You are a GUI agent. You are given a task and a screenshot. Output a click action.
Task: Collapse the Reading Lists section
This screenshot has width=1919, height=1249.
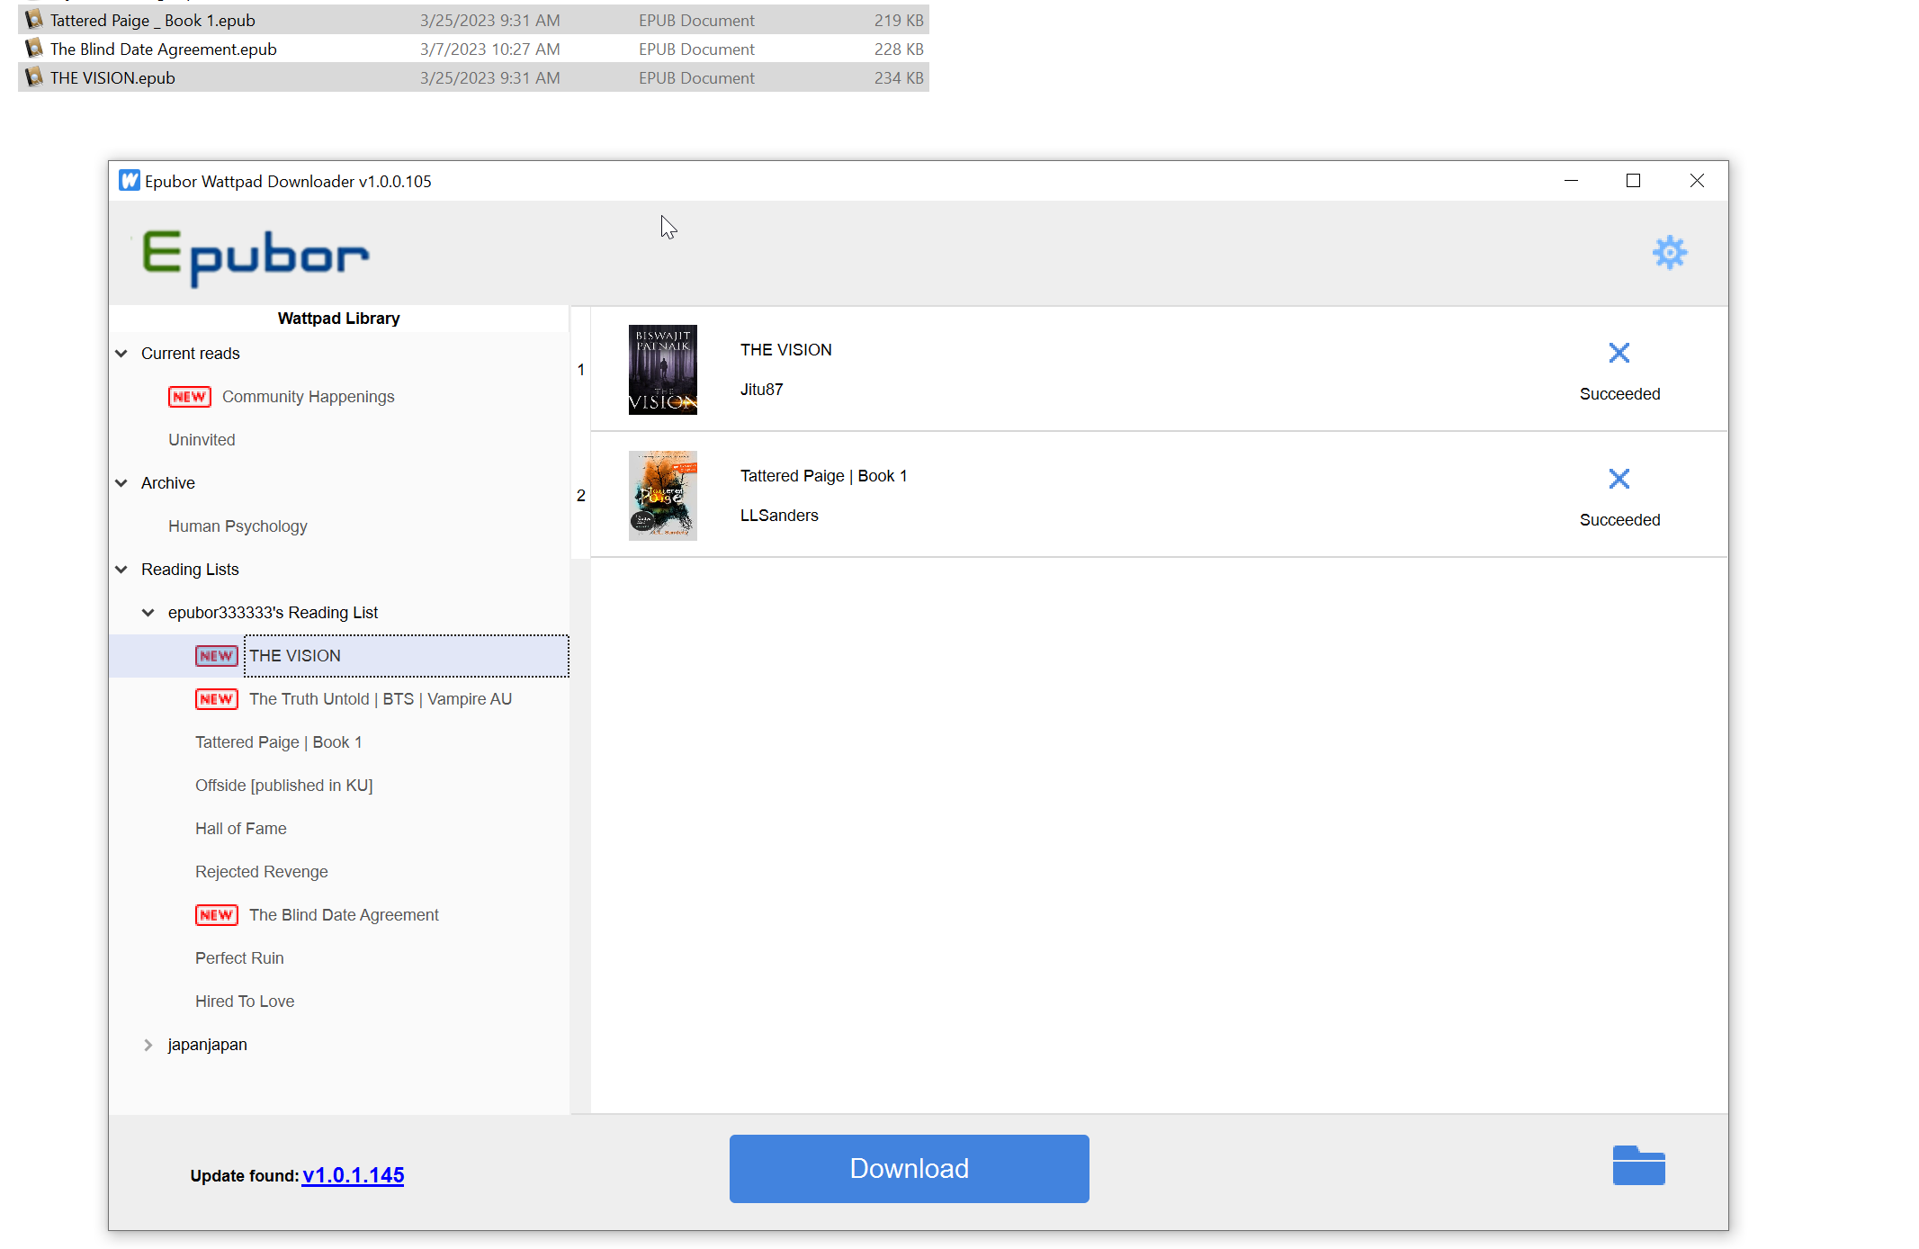(121, 570)
